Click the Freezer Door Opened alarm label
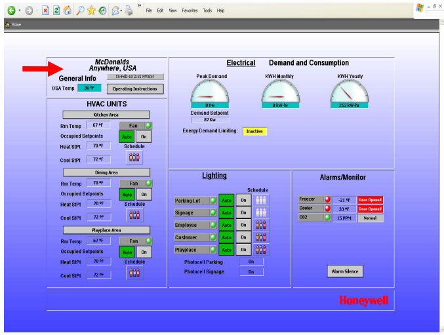Image resolution: width=444 pixels, height=335 pixels. pos(370,200)
